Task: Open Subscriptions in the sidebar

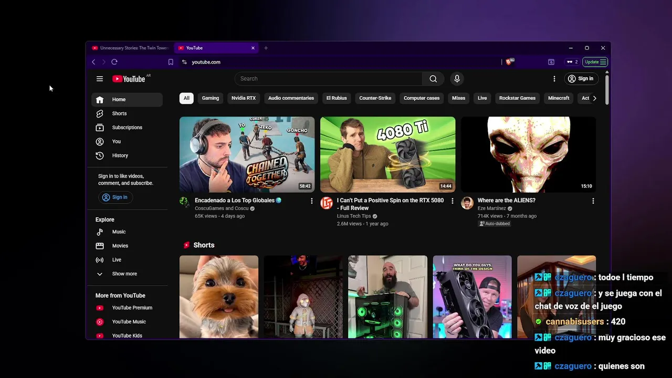Action: click(x=127, y=128)
